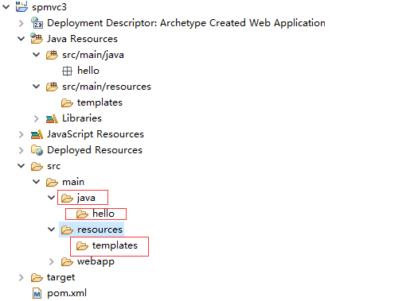Viewport: 418px width, 301px height.
Task: Select the 'webapp' folder label
Action: coord(96,261)
